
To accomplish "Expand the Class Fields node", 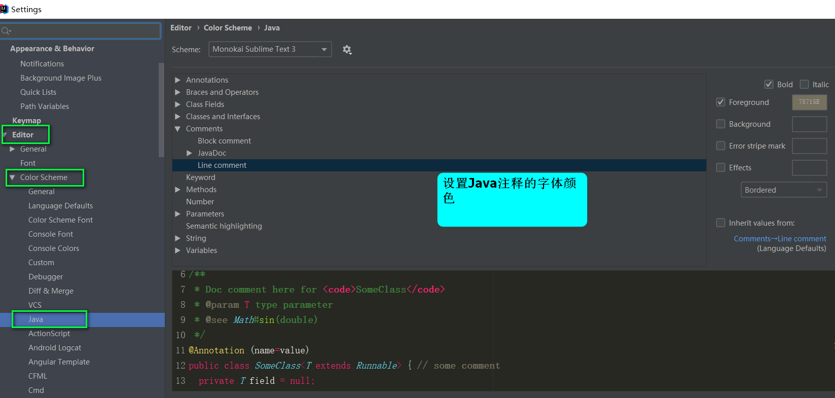I will pyautogui.click(x=177, y=104).
